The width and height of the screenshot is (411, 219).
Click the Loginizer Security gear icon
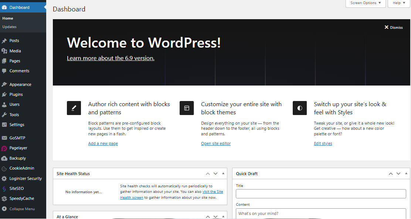tap(4, 178)
